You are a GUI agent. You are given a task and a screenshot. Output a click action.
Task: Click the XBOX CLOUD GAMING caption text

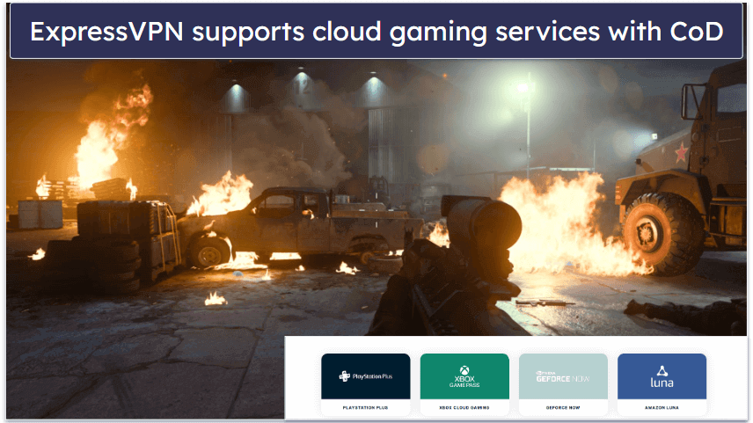pyautogui.click(x=464, y=408)
